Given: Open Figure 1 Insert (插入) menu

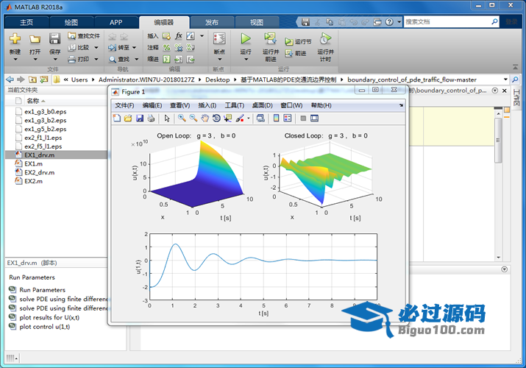Looking at the screenshot, I should (207, 105).
